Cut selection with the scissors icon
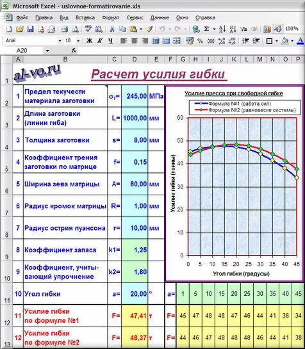This screenshot has width=305, height=349. pyautogui.click(x=112, y=29)
